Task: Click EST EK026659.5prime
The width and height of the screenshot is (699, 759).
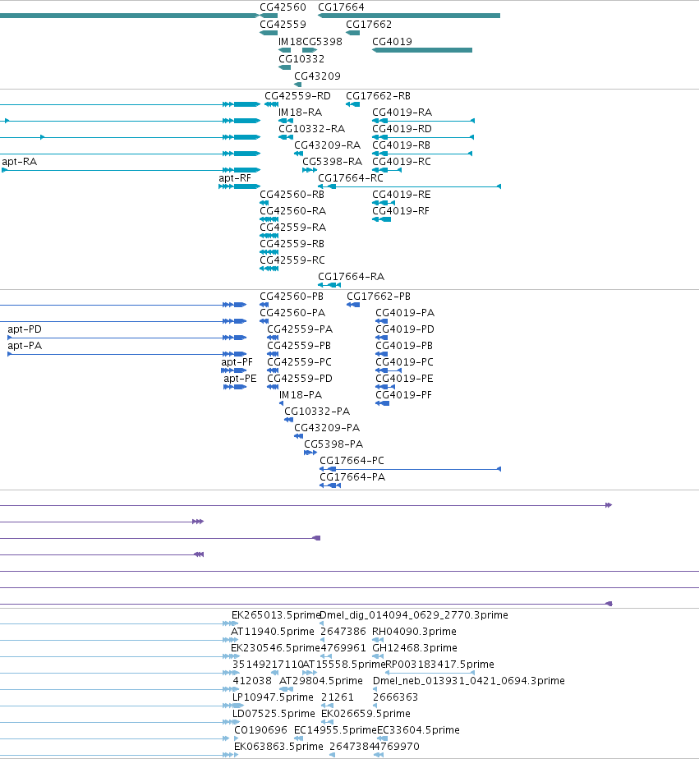Action: [x=366, y=714]
